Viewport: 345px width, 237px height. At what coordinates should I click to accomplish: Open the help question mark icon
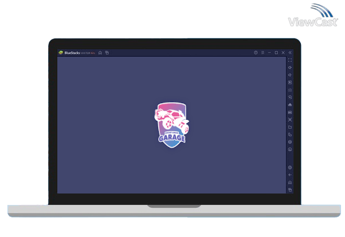click(256, 53)
